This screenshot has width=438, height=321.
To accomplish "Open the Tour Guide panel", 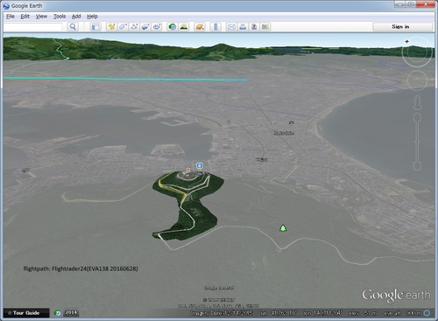I will 26,313.
